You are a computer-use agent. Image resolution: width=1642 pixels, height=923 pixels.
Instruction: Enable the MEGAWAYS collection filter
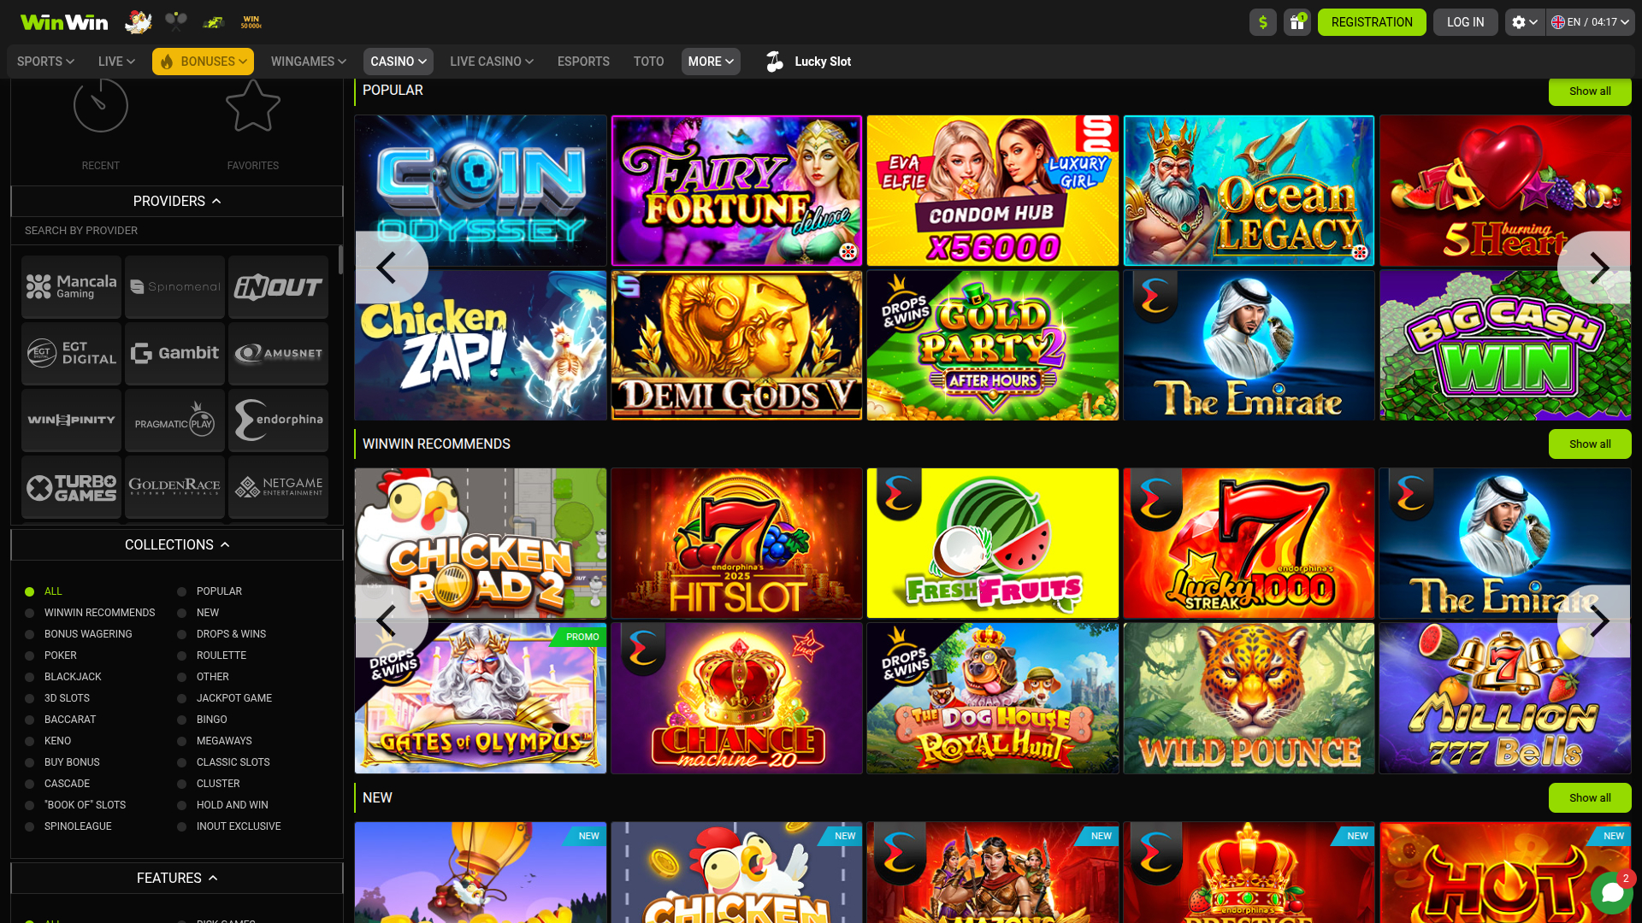tap(181, 740)
